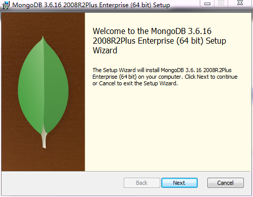Click empty gray footer area left of Back
The width and height of the screenshot is (253, 197).
pos(62,183)
